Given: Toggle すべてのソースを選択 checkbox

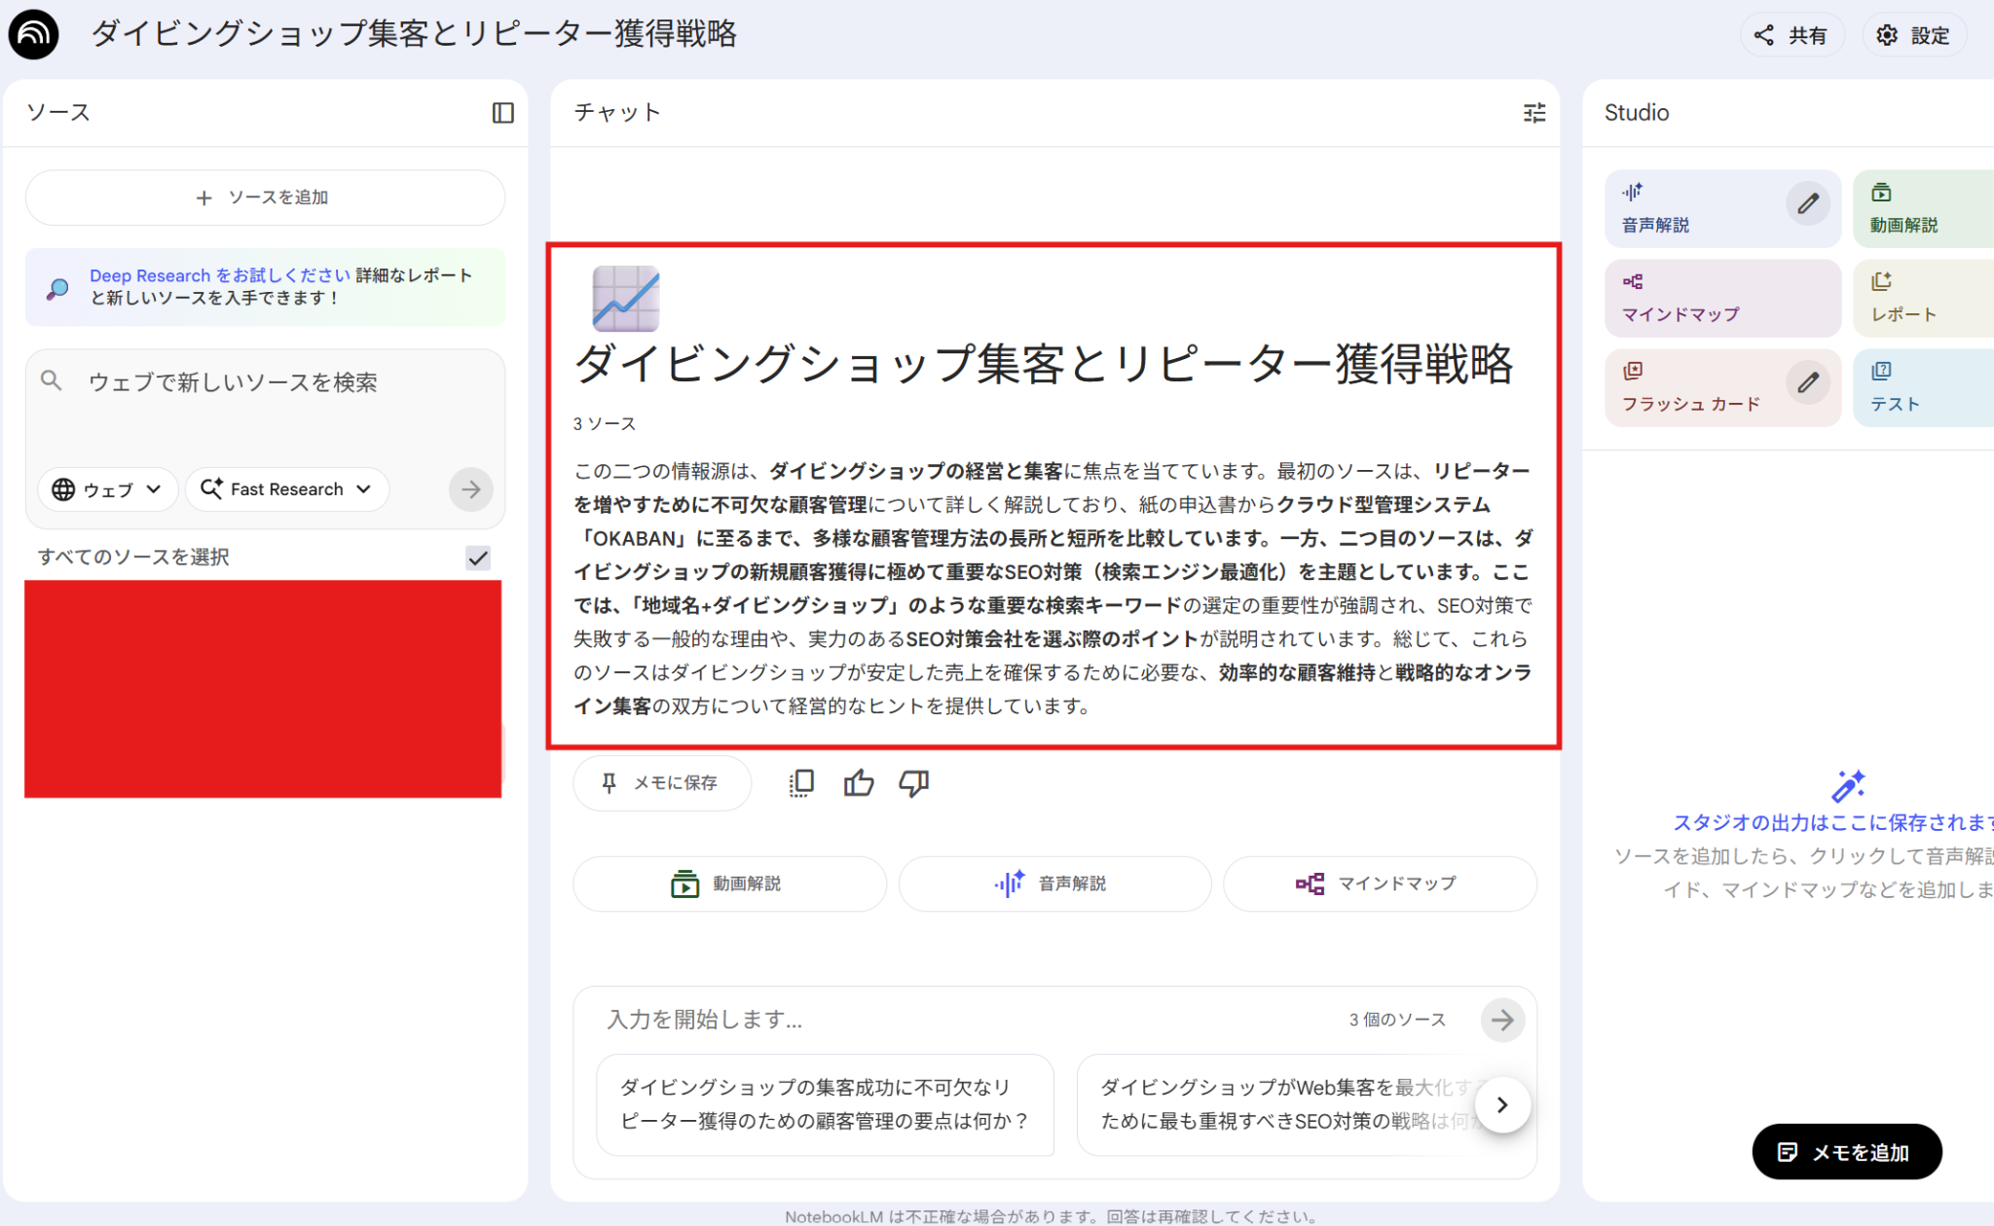Looking at the screenshot, I should click(x=478, y=558).
